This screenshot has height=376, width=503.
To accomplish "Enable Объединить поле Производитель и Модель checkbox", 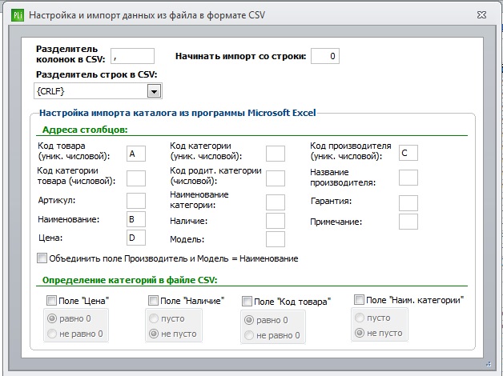I will point(42,258).
